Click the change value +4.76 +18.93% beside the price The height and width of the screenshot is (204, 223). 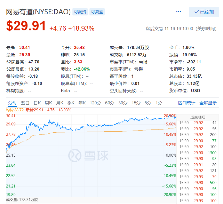72,28
